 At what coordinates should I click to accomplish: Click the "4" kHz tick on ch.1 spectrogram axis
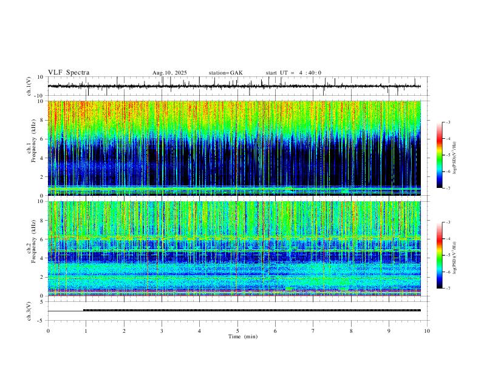tap(43, 158)
